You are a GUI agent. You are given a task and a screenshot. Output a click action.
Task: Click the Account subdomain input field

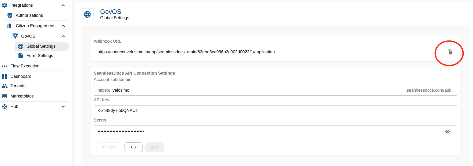275,90
